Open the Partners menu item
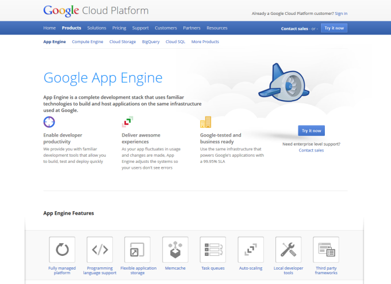This screenshot has height=284, width=391. point(191,28)
